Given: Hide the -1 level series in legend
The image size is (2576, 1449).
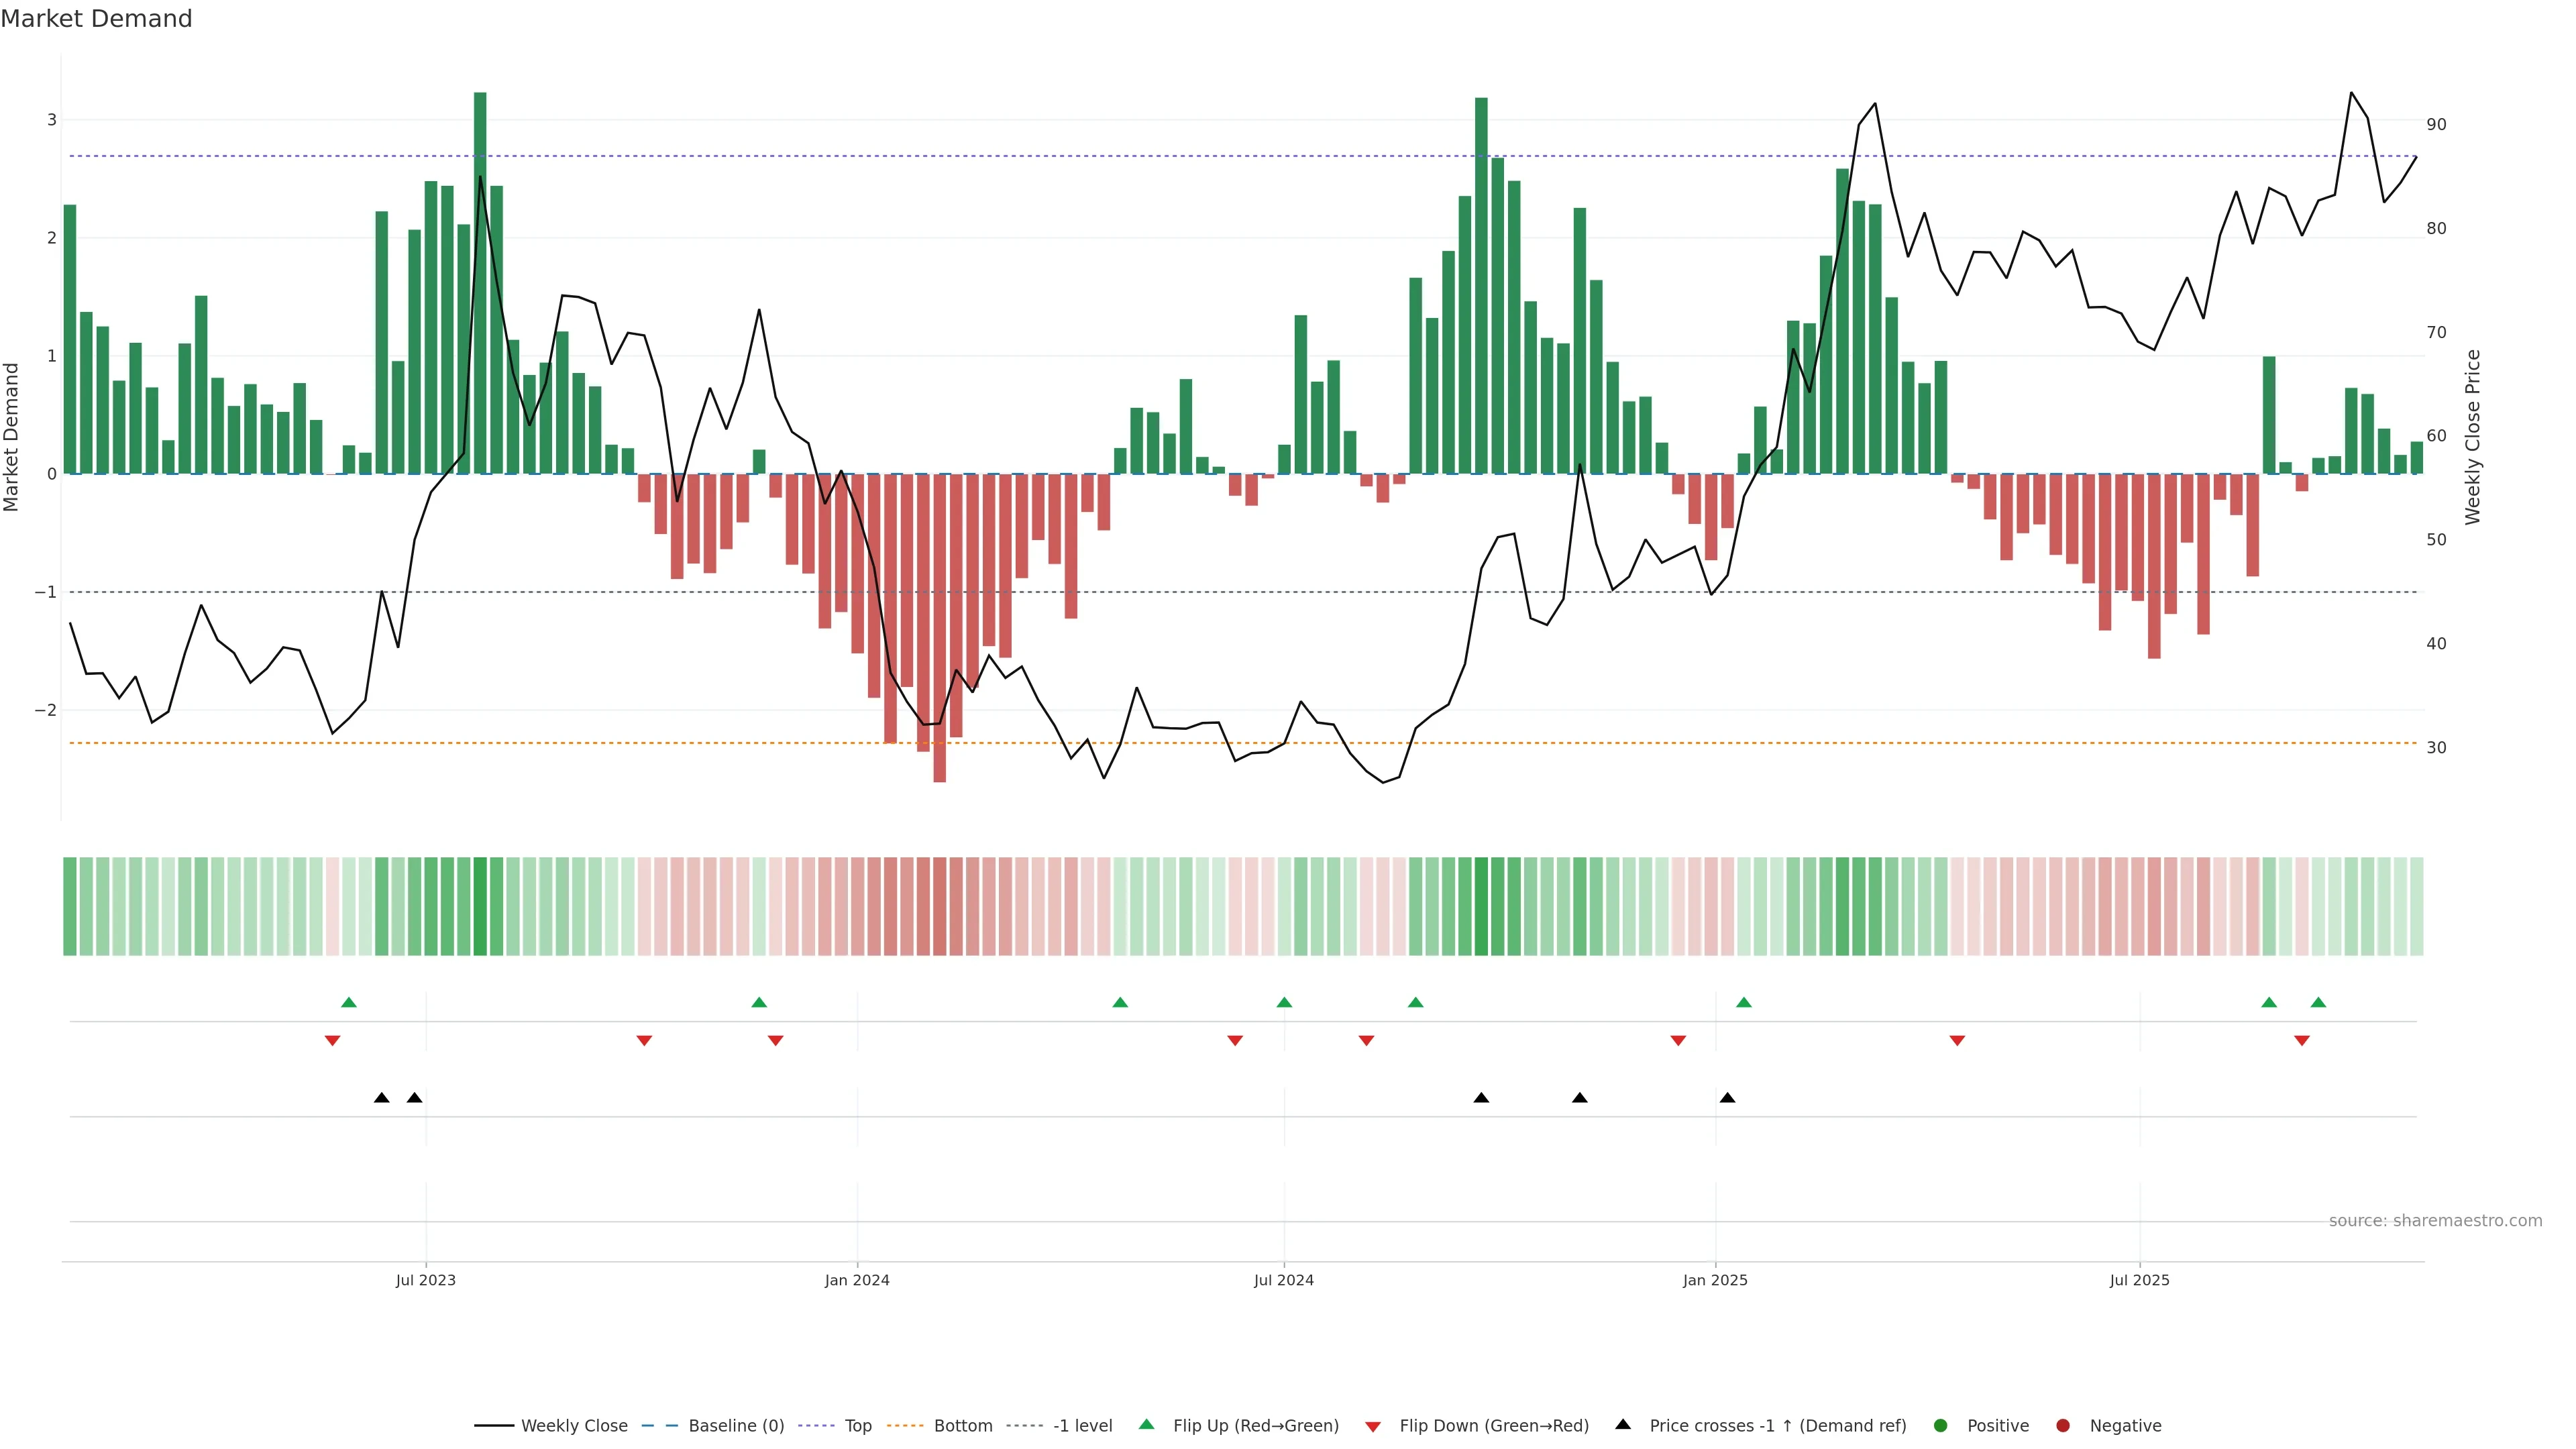Looking at the screenshot, I should pos(1082,1426).
